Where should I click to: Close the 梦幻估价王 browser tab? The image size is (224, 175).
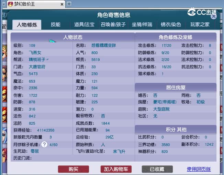click(x=62, y=4)
